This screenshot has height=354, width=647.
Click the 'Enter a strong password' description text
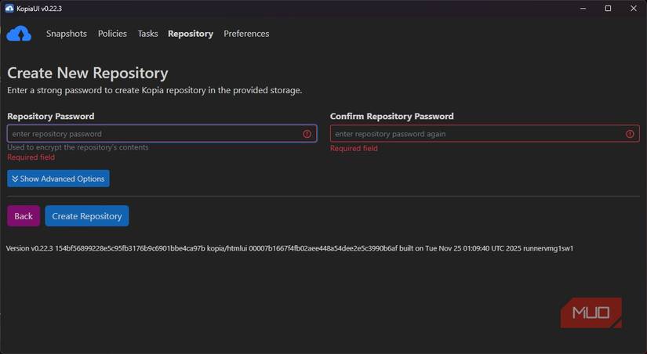click(154, 90)
